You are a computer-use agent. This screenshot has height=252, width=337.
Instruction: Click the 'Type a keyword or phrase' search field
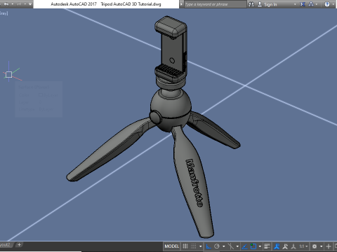click(x=215, y=4)
